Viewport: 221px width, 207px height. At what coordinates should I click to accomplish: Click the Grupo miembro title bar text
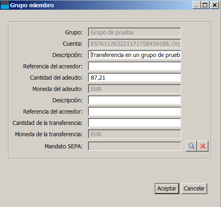[32, 5]
